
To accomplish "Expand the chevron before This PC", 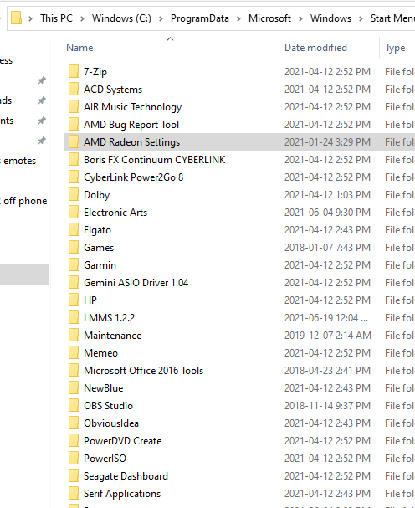I will pos(30,18).
